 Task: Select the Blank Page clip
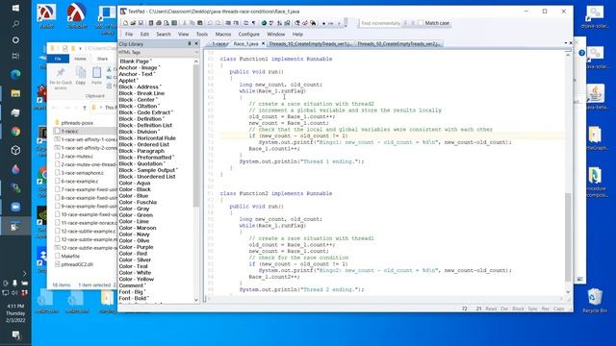(x=136, y=62)
